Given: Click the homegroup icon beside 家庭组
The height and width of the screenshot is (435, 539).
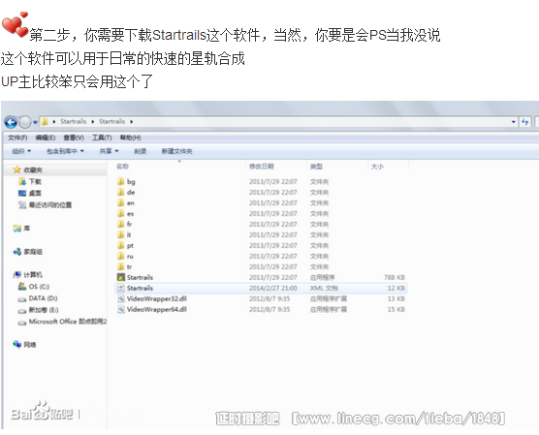Looking at the screenshot, I should [x=16, y=252].
